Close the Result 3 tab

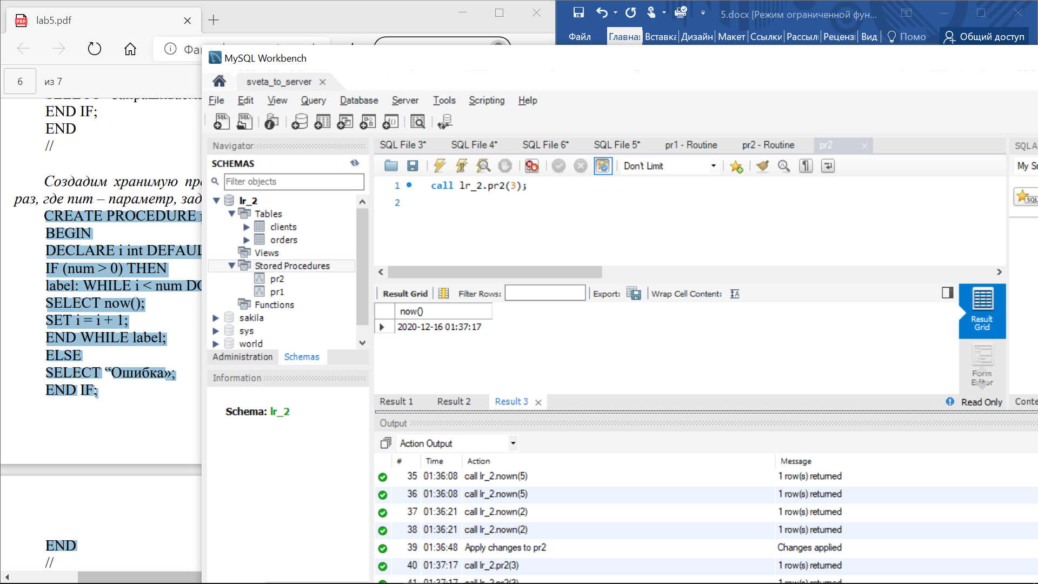pos(538,402)
